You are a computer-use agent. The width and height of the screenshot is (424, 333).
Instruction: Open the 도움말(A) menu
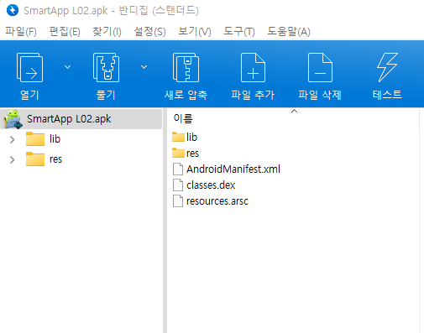[x=289, y=31]
